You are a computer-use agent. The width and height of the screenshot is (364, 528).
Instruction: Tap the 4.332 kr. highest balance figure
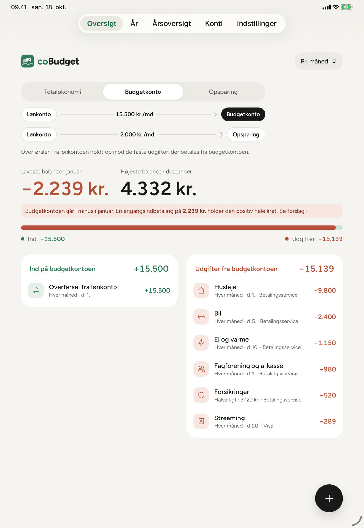[159, 189]
